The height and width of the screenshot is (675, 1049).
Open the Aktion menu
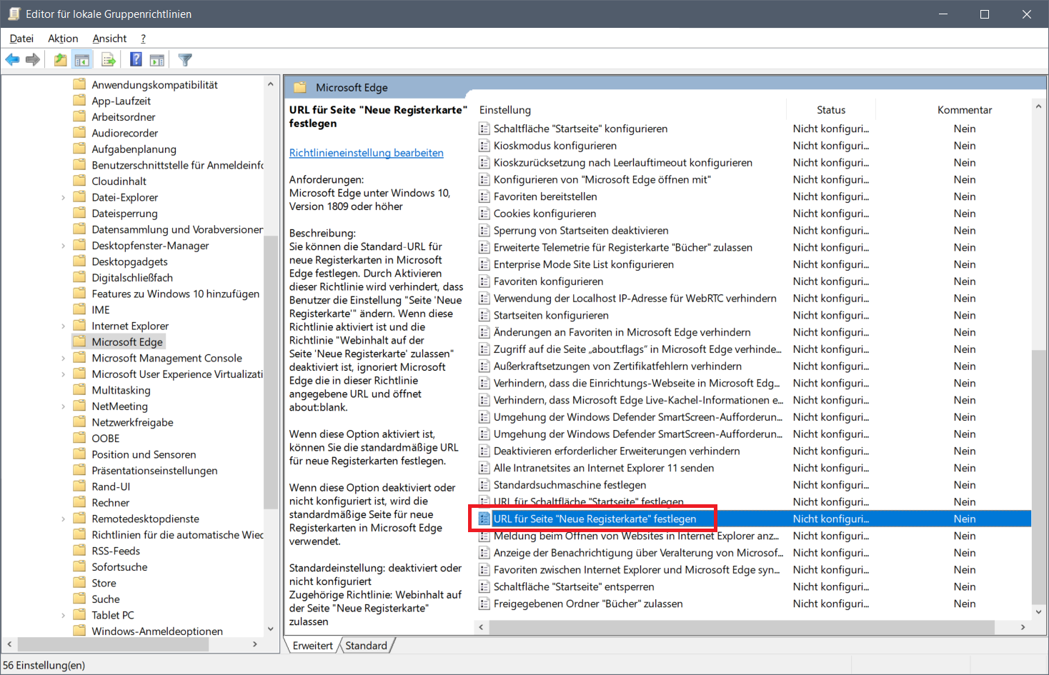(63, 39)
